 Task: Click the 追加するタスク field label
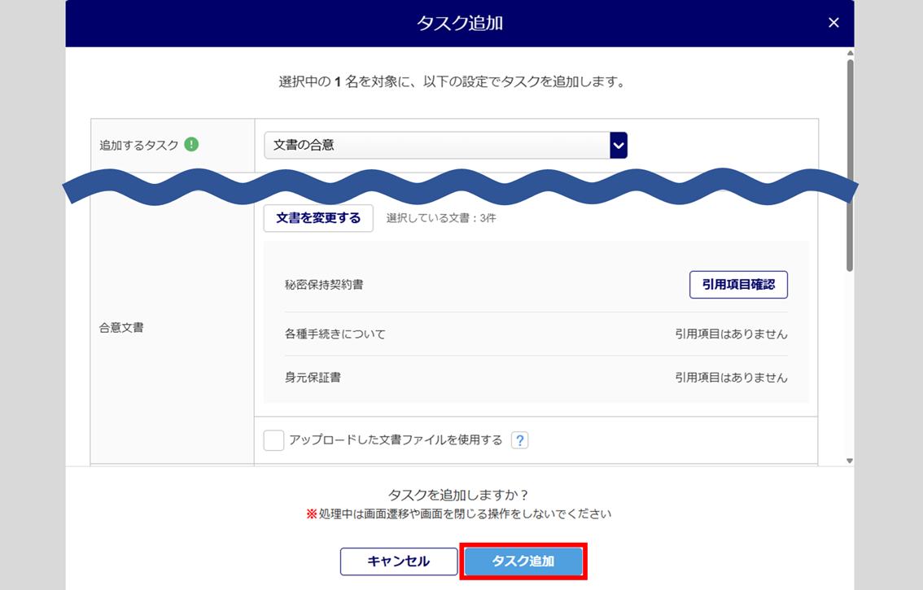pos(138,146)
